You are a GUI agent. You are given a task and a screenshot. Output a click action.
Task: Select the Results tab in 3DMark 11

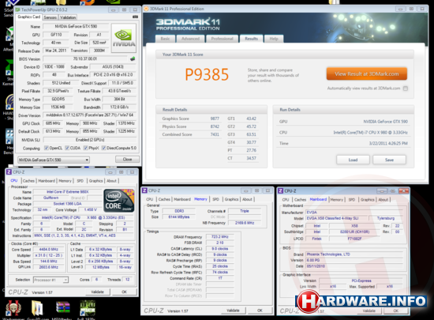[x=251, y=39]
